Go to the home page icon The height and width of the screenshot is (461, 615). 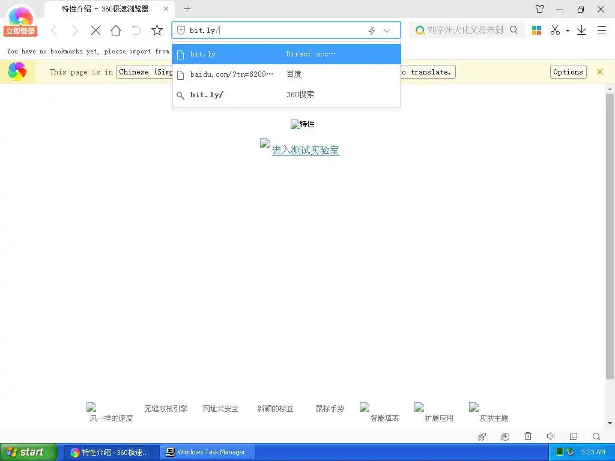[116, 30]
